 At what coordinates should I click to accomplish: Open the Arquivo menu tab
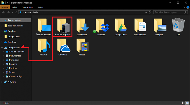tap(5, 7)
